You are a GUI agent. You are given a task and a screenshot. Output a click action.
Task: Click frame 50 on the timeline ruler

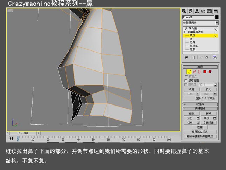coord(93,140)
